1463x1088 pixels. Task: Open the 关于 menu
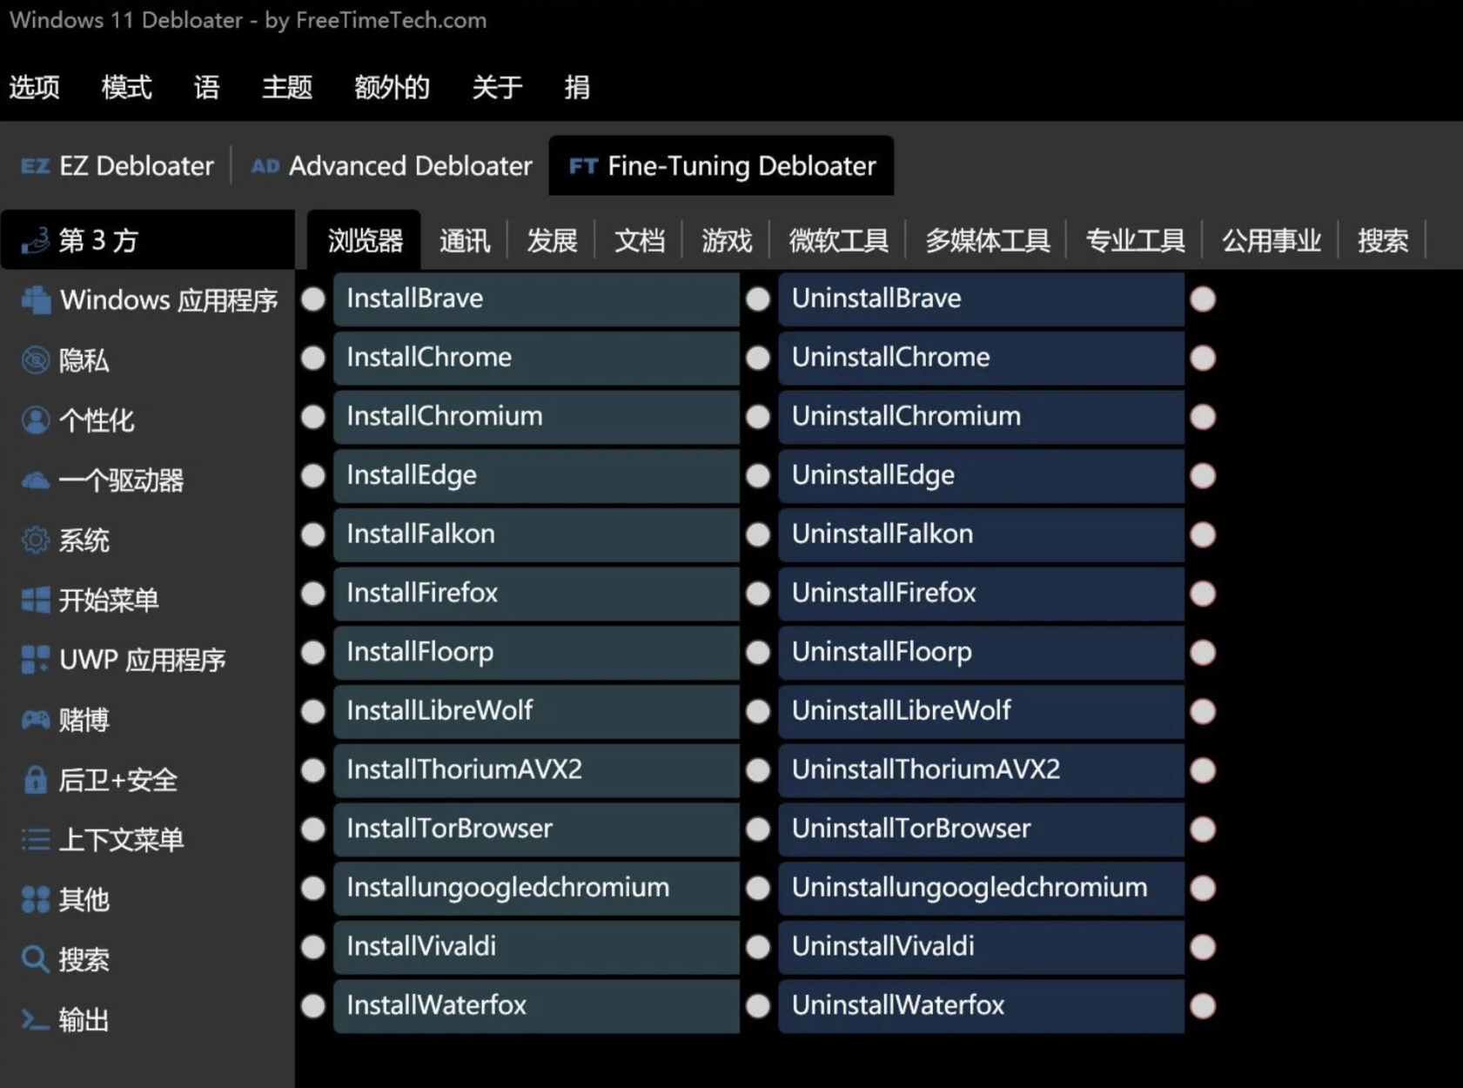(x=497, y=87)
